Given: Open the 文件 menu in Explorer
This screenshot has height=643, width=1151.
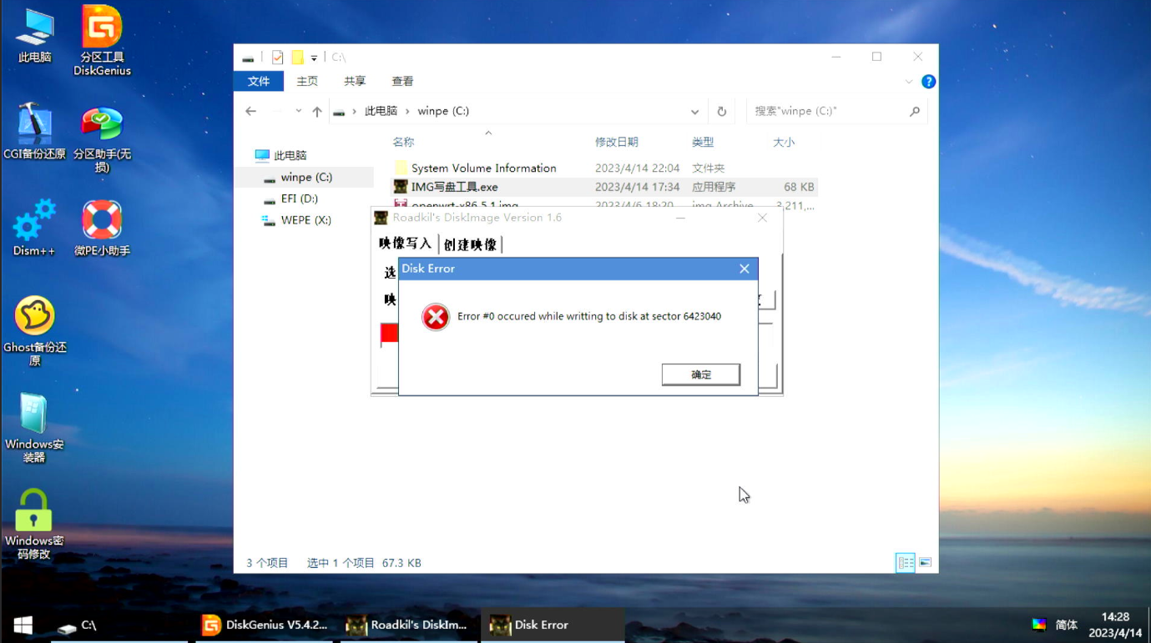Looking at the screenshot, I should click(x=259, y=81).
